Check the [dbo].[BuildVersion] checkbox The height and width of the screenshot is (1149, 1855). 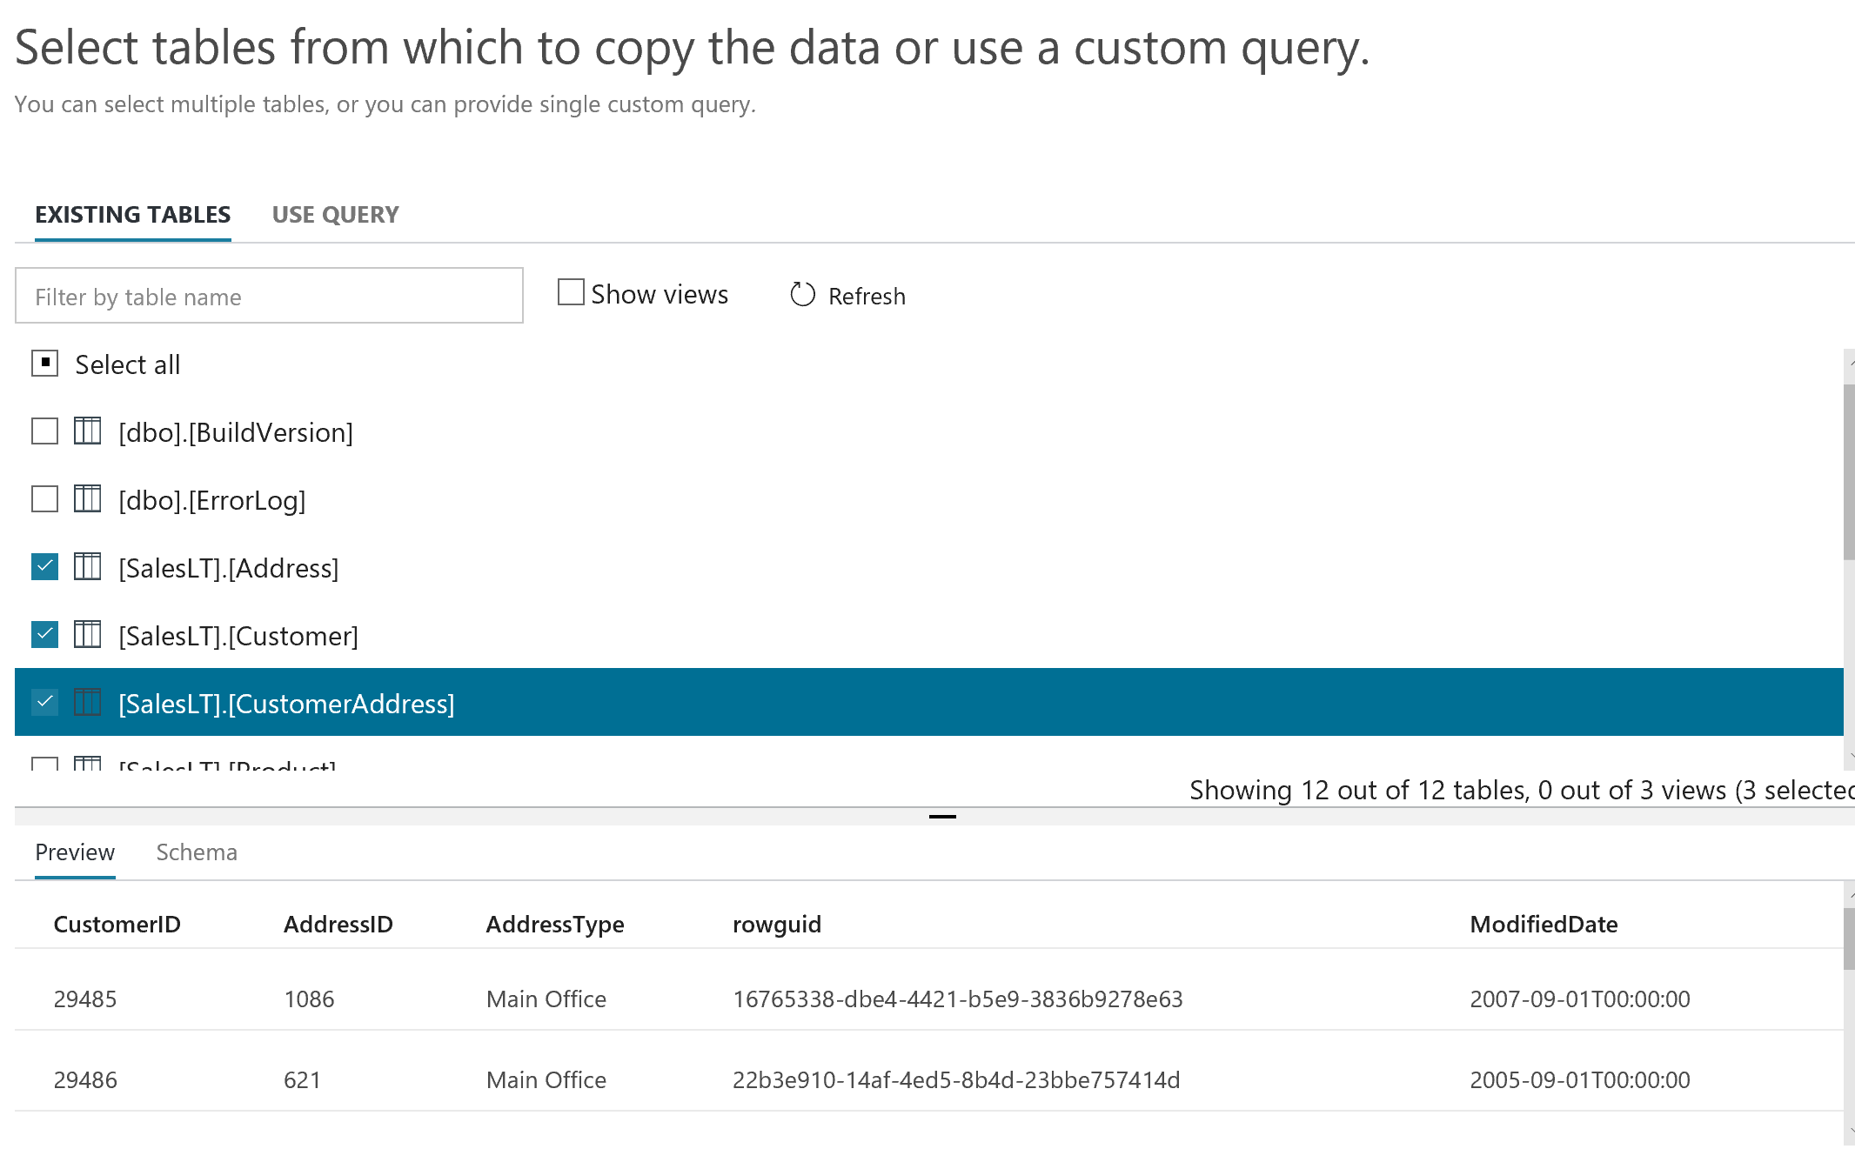(x=44, y=431)
